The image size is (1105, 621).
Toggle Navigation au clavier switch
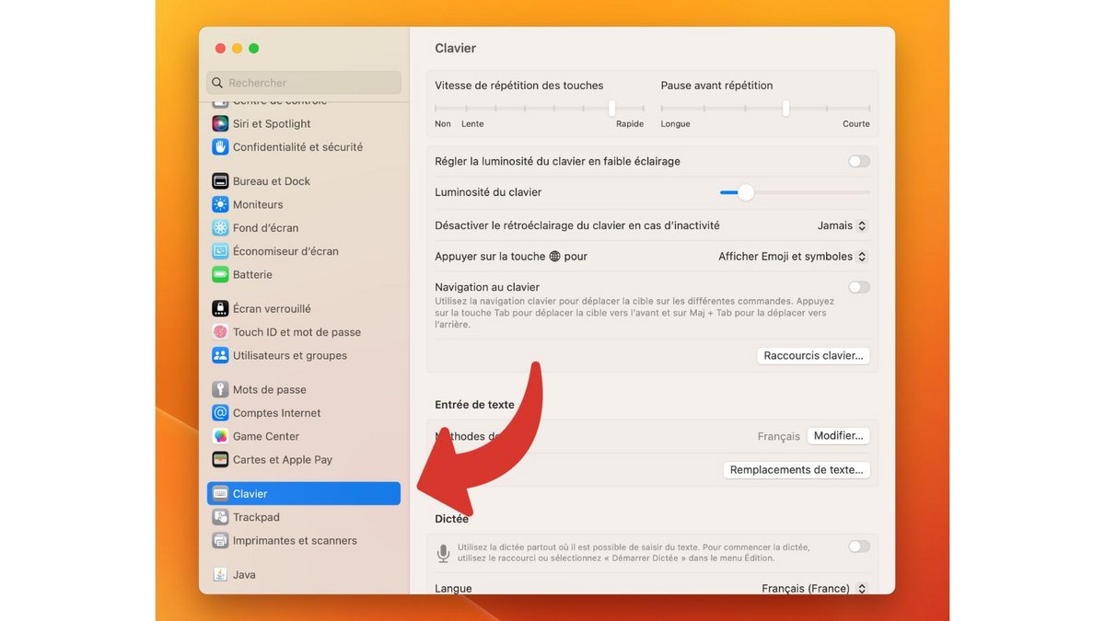(859, 287)
